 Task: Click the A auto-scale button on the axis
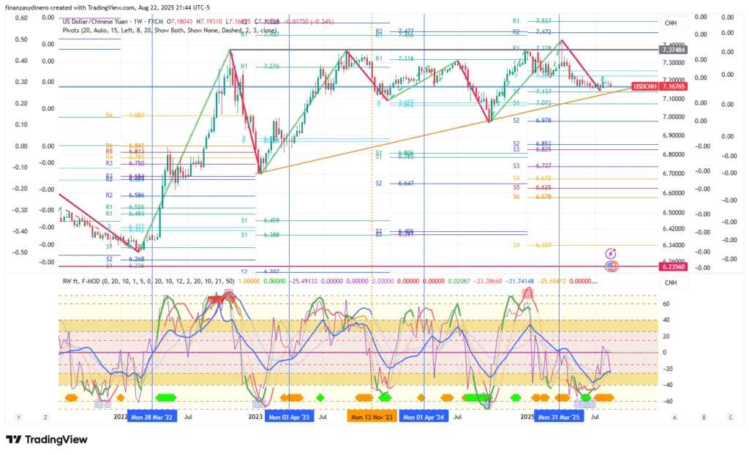(x=674, y=417)
